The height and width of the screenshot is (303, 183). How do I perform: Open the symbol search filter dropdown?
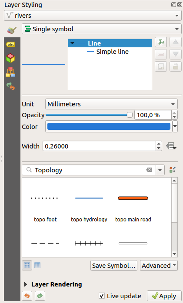[160, 170]
